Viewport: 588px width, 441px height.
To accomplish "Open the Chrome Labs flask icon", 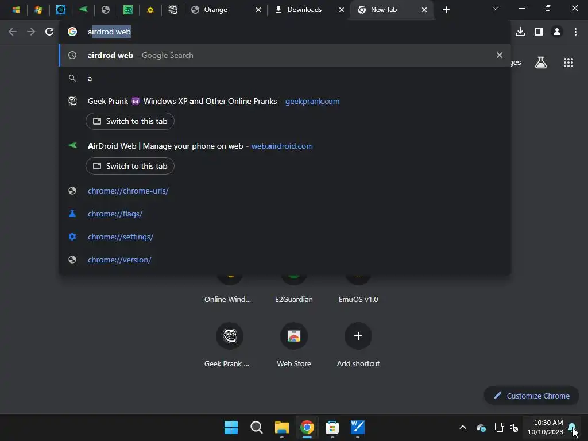I will tap(540, 63).
